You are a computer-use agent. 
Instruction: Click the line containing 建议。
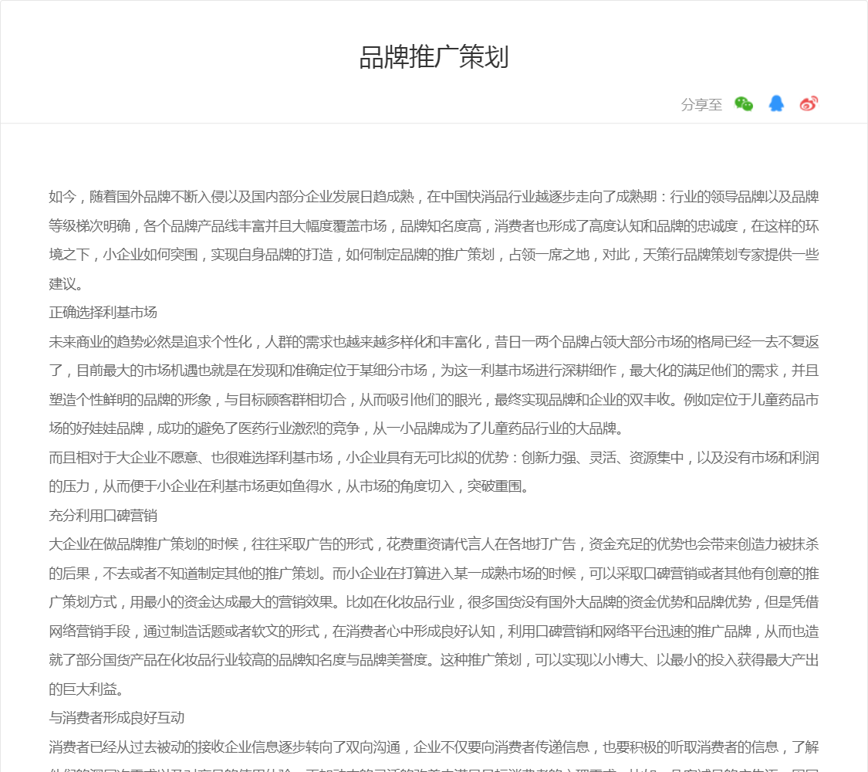pyautogui.click(x=66, y=283)
